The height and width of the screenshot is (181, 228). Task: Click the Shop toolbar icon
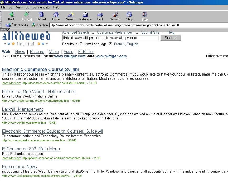click(x=129, y=16)
